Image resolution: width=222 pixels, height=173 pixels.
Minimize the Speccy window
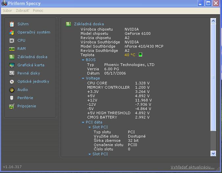pyautogui.click(x=201, y=3)
